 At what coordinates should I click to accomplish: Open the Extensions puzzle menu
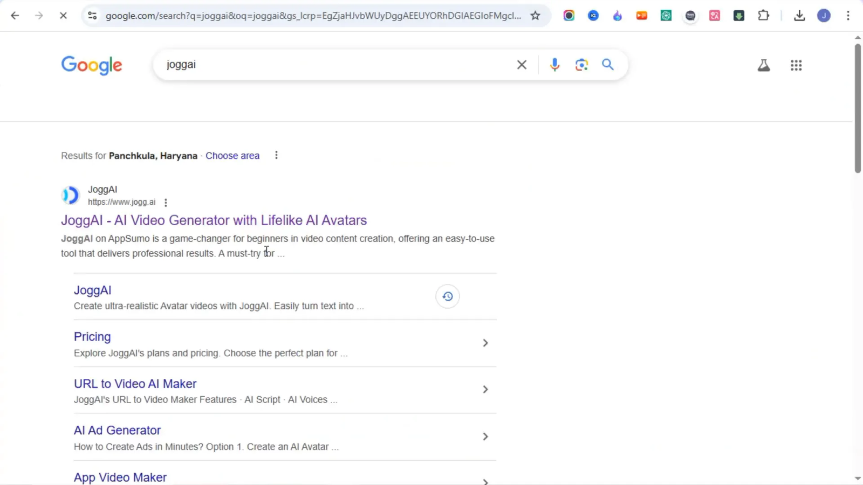tap(763, 16)
